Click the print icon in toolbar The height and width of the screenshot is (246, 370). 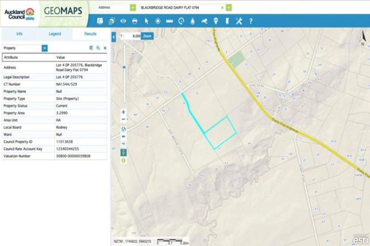pyautogui.click(x=134, y=21)
